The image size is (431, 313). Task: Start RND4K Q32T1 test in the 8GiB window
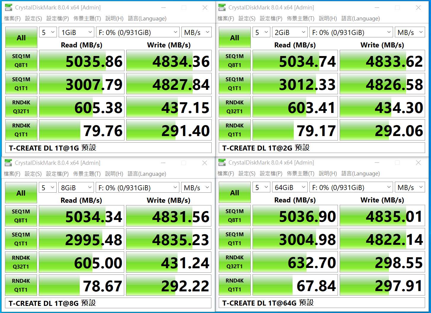[x=21, y=262]
